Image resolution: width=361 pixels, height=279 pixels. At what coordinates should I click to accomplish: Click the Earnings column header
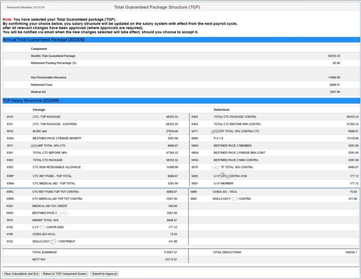tap(39, 110)
